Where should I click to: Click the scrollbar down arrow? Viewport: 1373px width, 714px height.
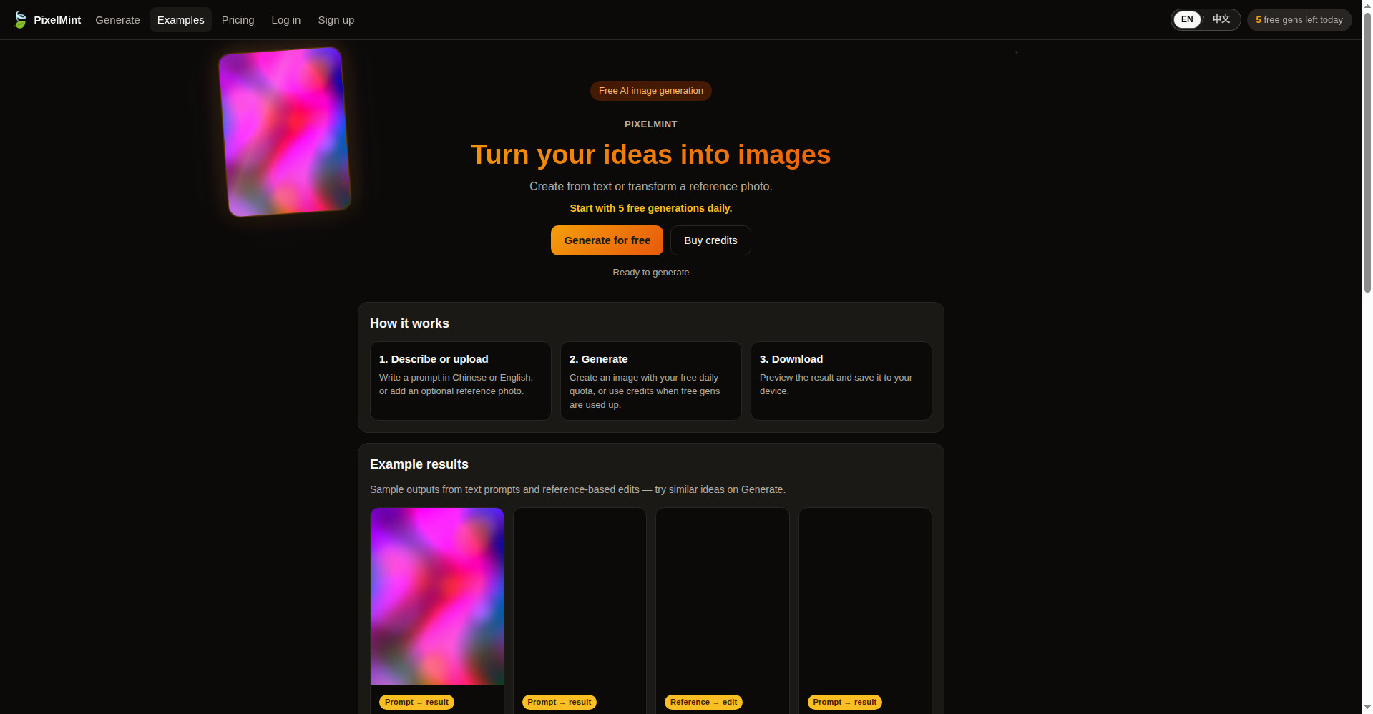click(x=1367, y=708)
